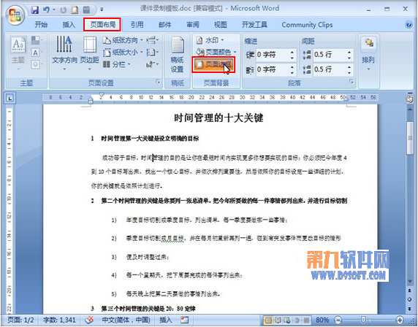Open 主题 themes gallery
The width and height of the screenshot is (418, 327).
coord(18,53)
